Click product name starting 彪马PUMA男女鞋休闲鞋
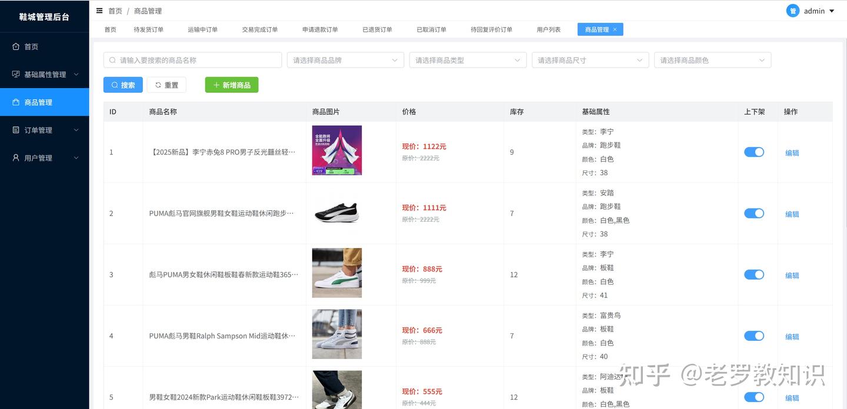 point(224,274)
